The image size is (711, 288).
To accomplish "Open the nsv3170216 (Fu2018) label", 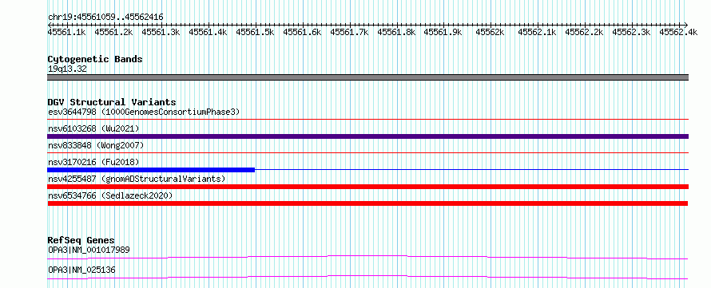I will pos(93,162).
